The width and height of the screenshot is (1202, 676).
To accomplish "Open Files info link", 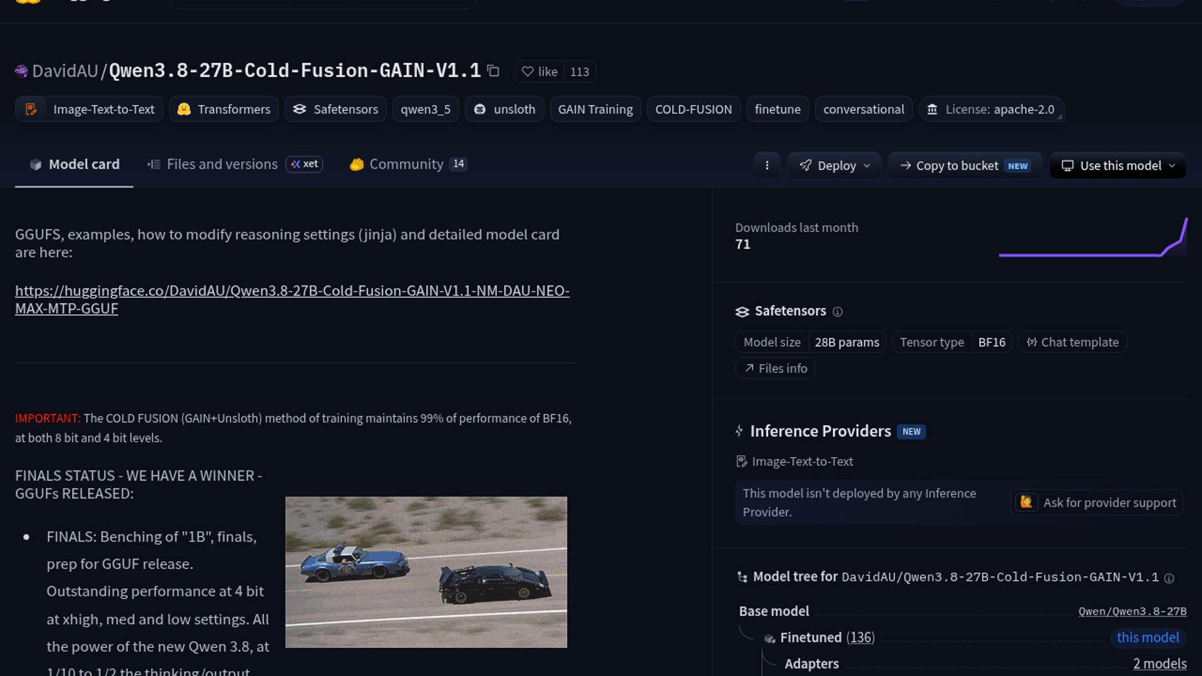I will click(776, 369).
